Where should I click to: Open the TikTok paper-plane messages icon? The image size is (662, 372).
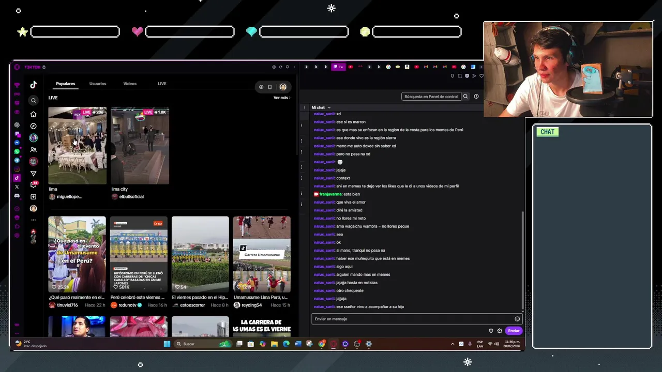(33, 174)
